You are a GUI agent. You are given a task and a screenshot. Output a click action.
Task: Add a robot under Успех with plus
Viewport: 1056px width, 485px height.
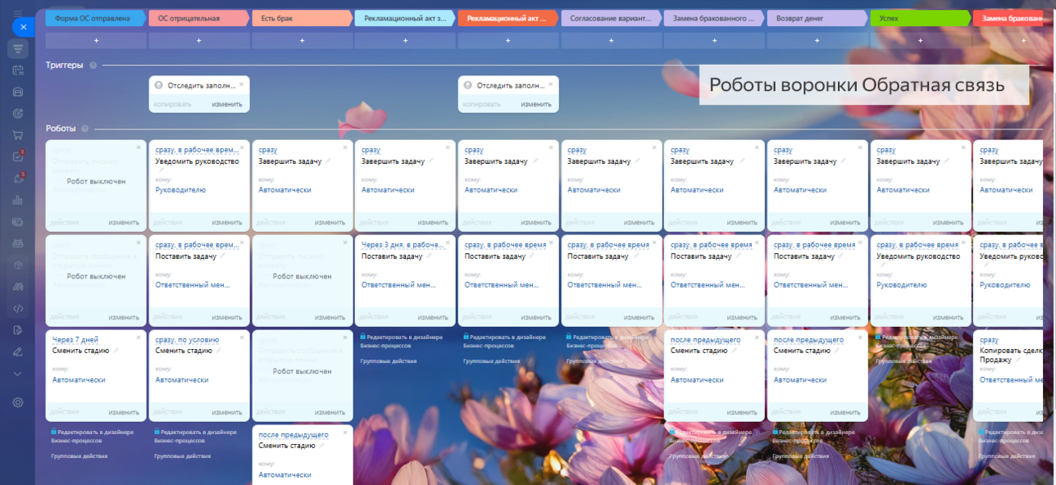[x=921, y=40]
